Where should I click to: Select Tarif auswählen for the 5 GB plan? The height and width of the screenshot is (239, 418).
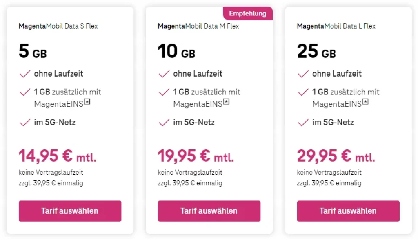click(x=70, y=211)
